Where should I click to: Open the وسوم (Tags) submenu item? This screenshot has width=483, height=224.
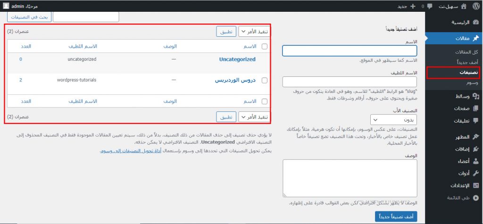(472, 83)
